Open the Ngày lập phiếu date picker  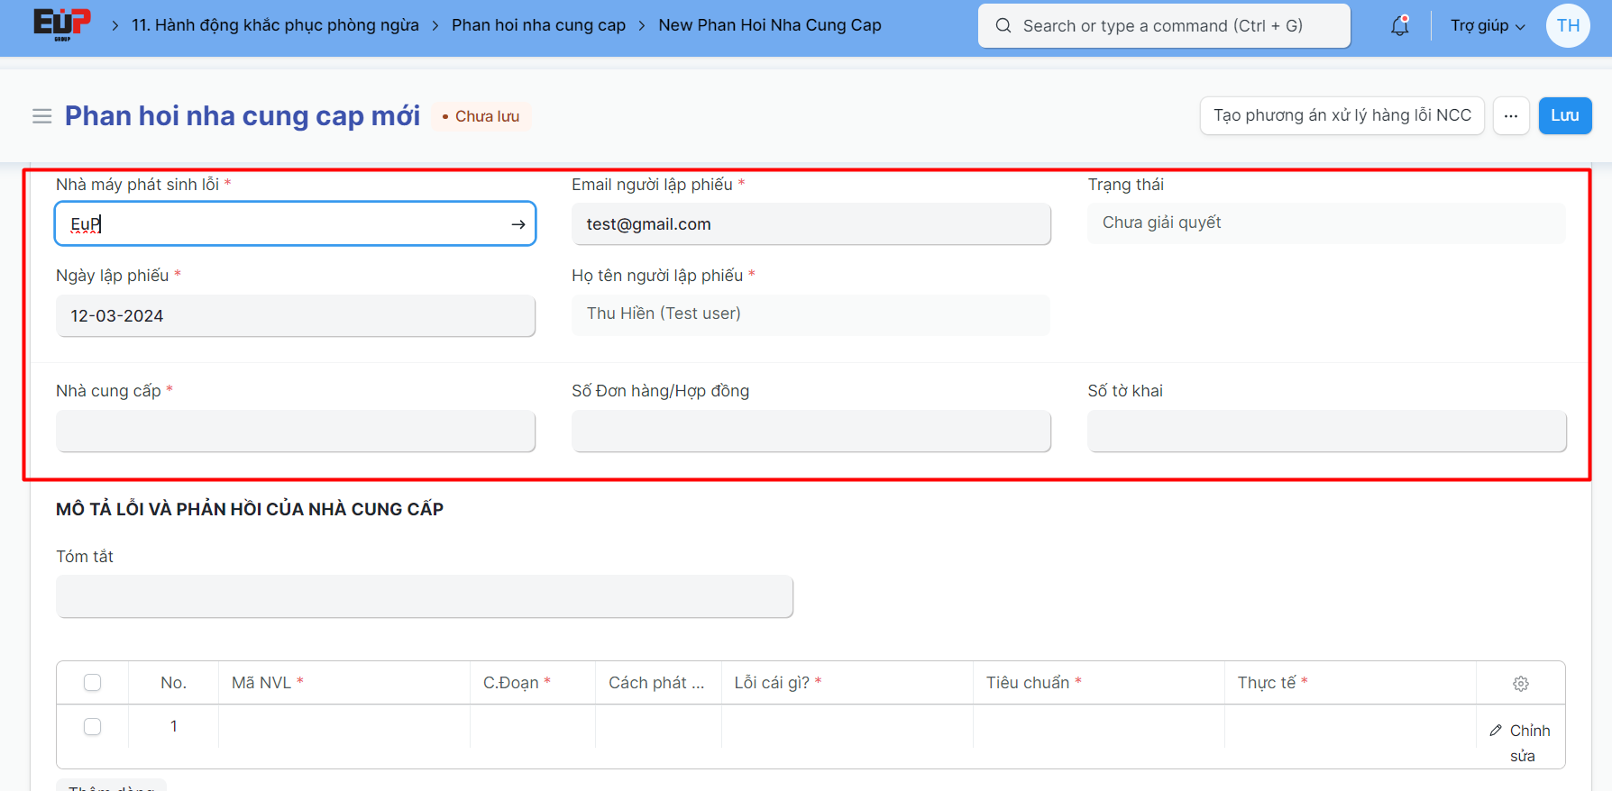tap(296, 316)
